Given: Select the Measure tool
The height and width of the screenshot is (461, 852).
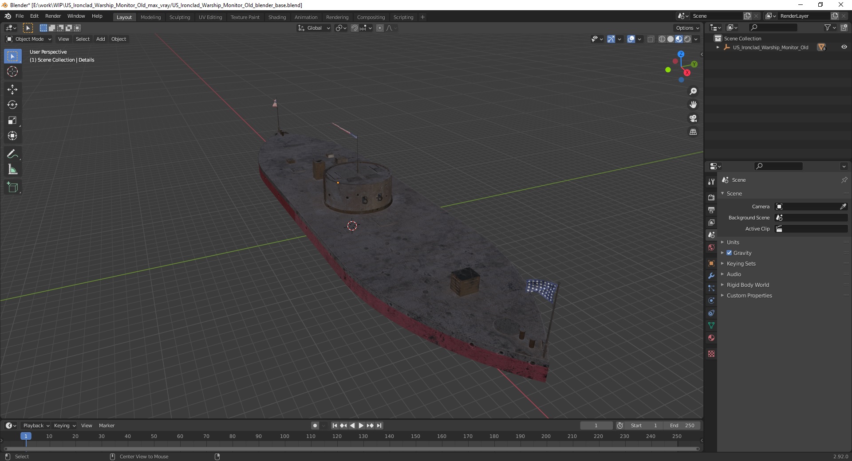Looking at the screenshot, I should (x=12, y=170).
